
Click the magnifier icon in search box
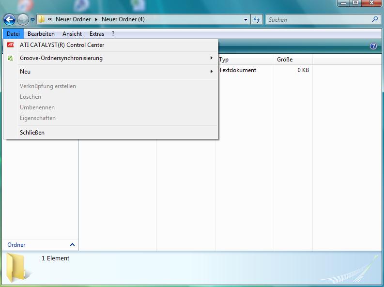375,20
